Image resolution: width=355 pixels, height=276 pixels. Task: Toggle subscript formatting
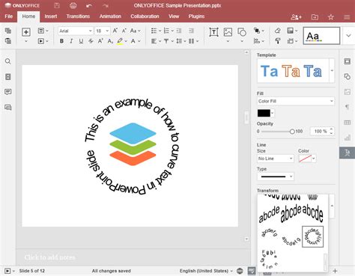[110, 41]
